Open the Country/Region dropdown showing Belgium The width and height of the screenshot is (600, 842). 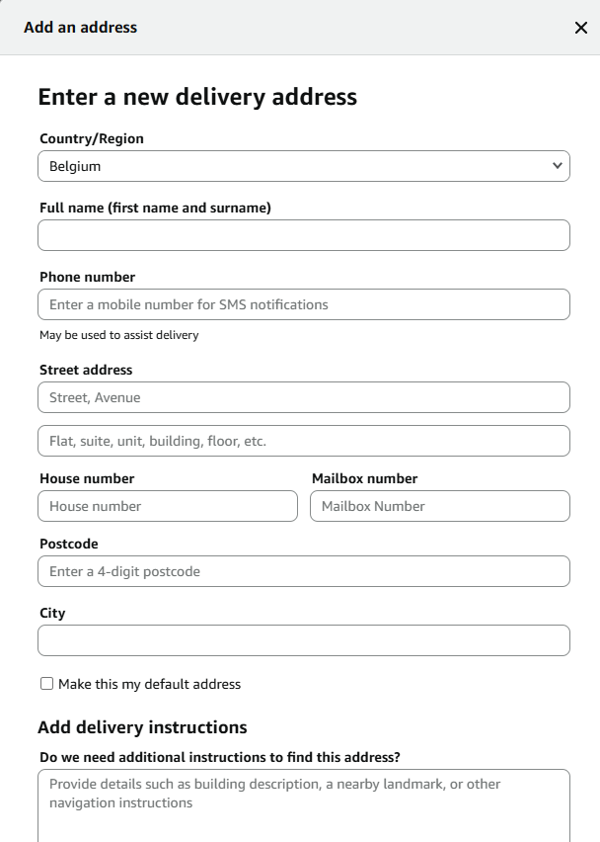click(304, 166)
